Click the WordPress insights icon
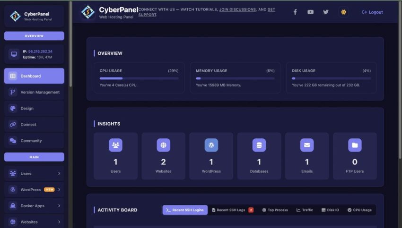 click(x=211, y=145)
